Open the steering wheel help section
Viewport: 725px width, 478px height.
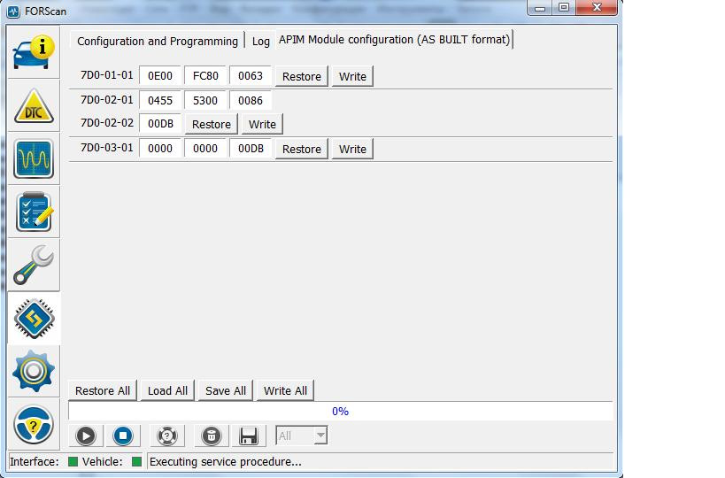(34, 424)
